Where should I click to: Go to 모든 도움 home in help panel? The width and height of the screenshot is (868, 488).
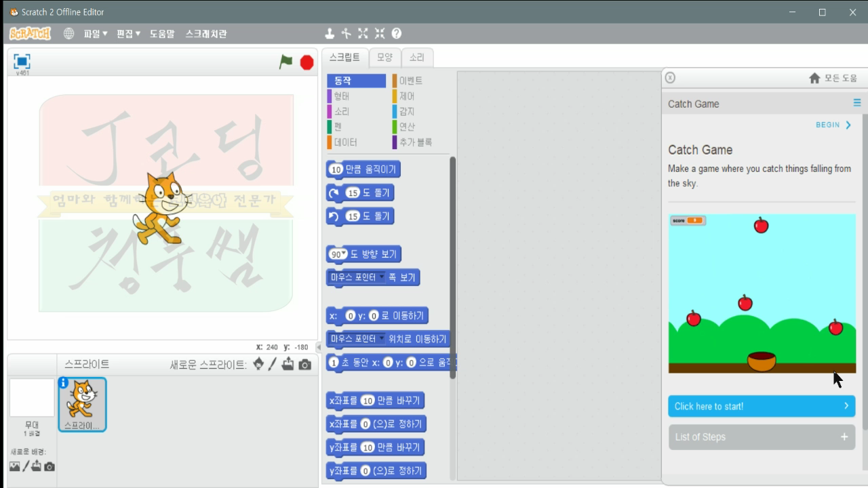click(833, 78)
